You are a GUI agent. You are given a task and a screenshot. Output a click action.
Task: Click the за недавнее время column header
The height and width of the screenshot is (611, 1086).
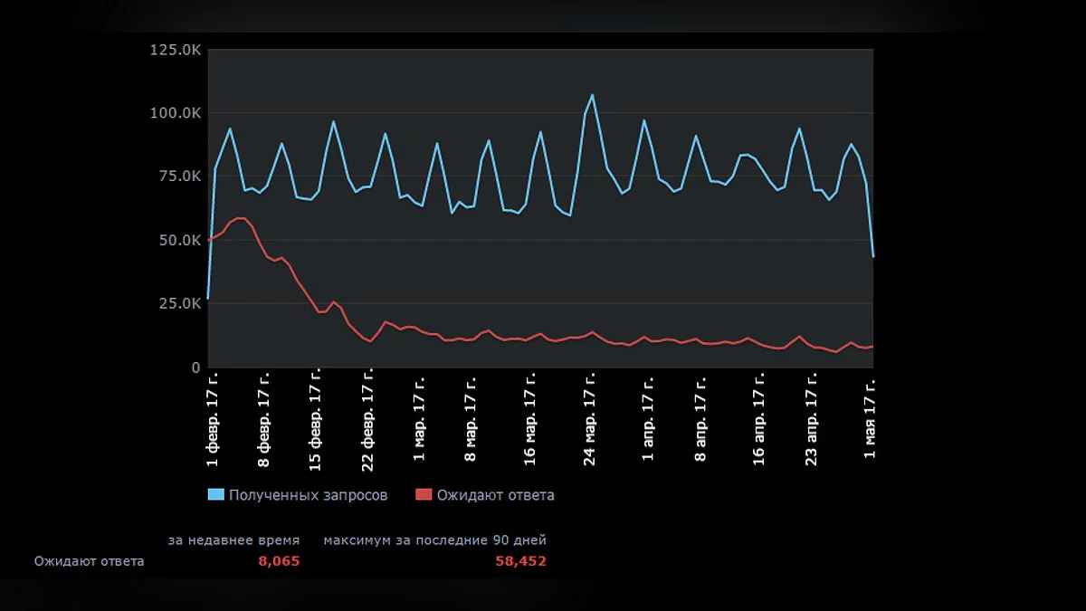pos(233,540)
